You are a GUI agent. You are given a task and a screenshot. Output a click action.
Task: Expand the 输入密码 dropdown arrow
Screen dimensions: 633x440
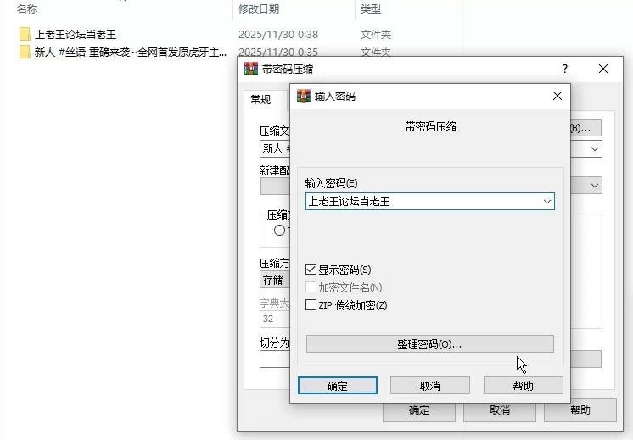pyautogui.click(x=547, y=201)
